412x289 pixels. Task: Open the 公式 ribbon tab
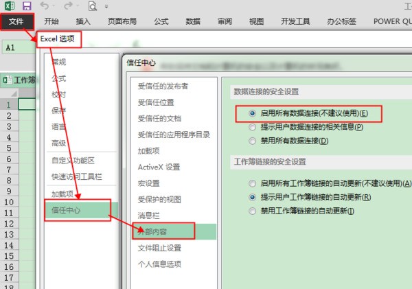tap(161, 21)
